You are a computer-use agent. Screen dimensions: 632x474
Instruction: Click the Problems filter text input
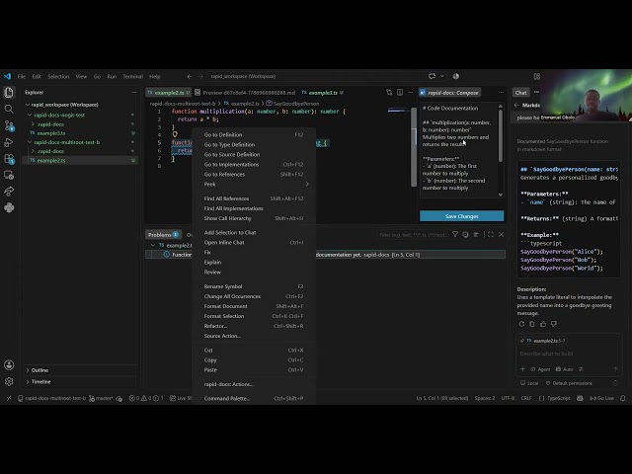[414, 235]
